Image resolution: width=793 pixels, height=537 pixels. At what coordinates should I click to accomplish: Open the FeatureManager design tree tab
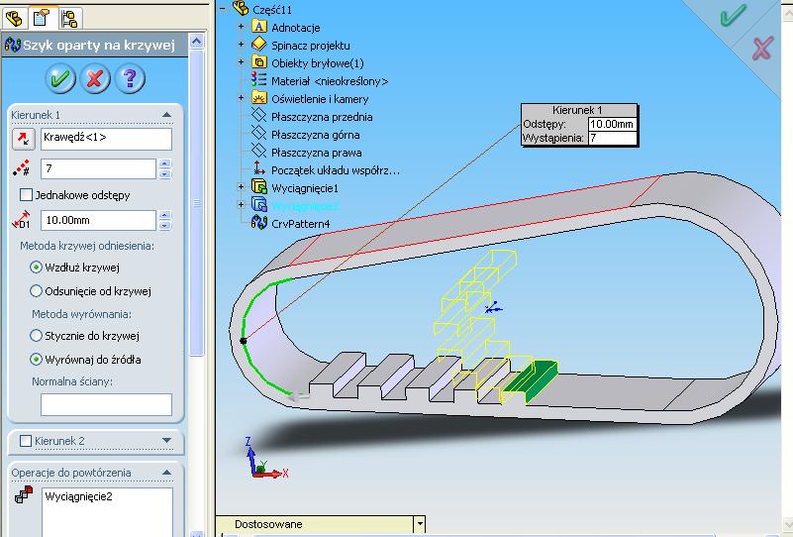15,19
